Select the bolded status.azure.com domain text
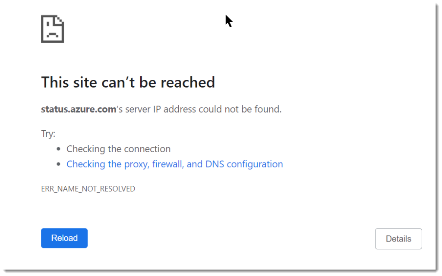The width and height of the screenshot is (442, 276). 78,109
